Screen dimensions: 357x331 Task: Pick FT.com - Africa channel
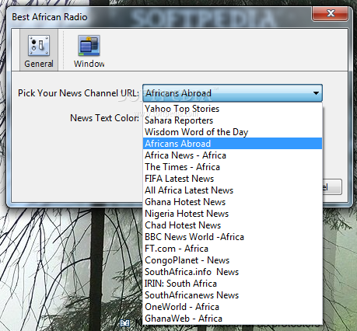pyautogui.click(x=233, y=249)
